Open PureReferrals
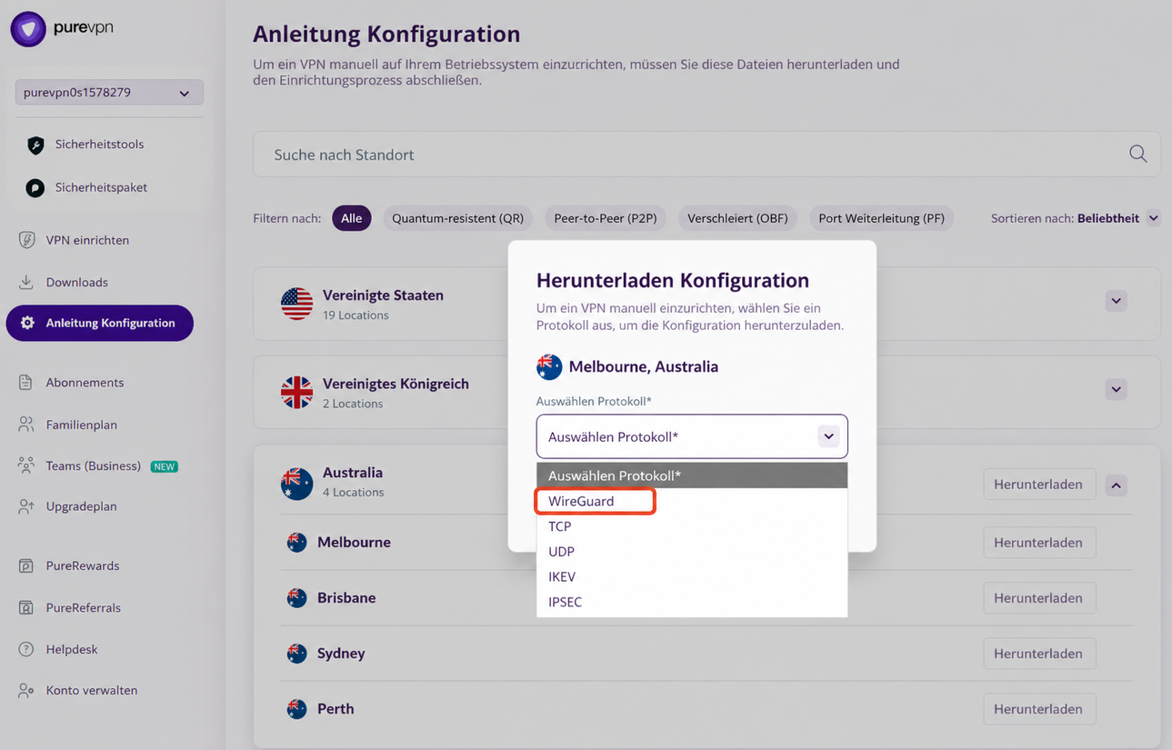The width and height of the screenshot is (1172, 750). 84,607
